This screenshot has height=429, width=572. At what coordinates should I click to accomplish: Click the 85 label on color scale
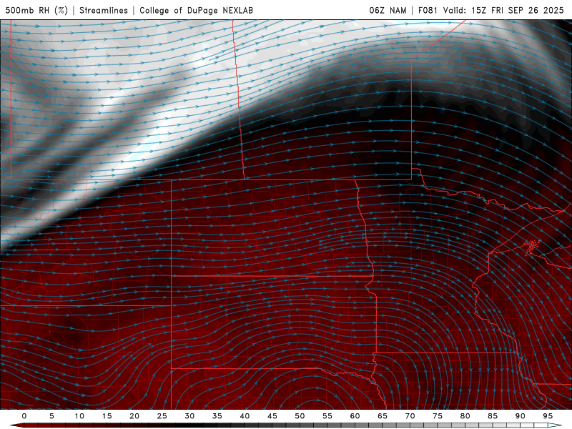pyautogui.click(x=493, y=416)
